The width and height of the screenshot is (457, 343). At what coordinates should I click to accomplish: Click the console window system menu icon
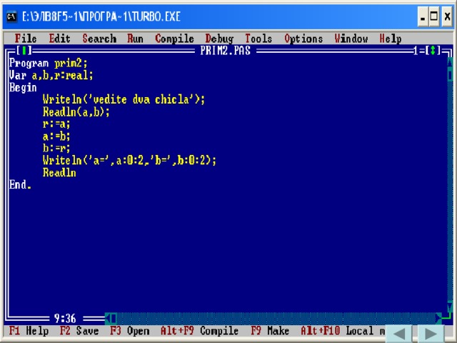[x=12, y=16]
